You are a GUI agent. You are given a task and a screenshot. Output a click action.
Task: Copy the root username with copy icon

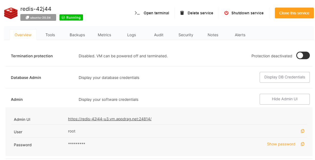point(303,131)
